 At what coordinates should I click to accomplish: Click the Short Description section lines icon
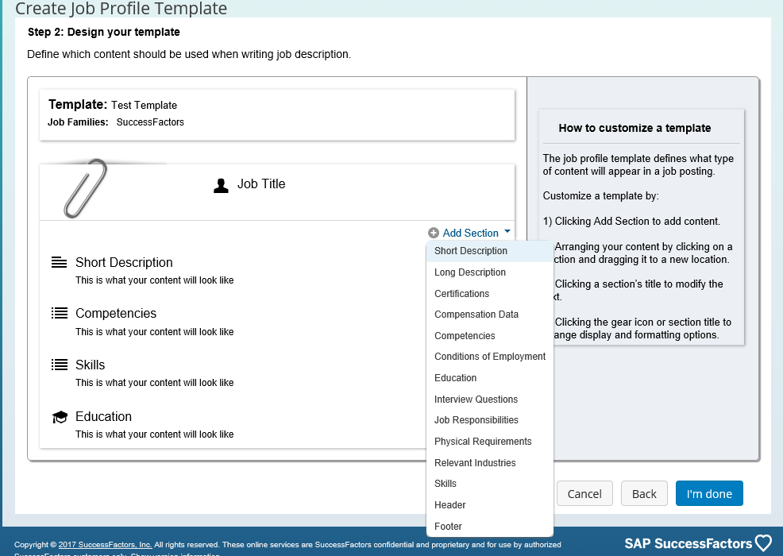coord(59,262)
